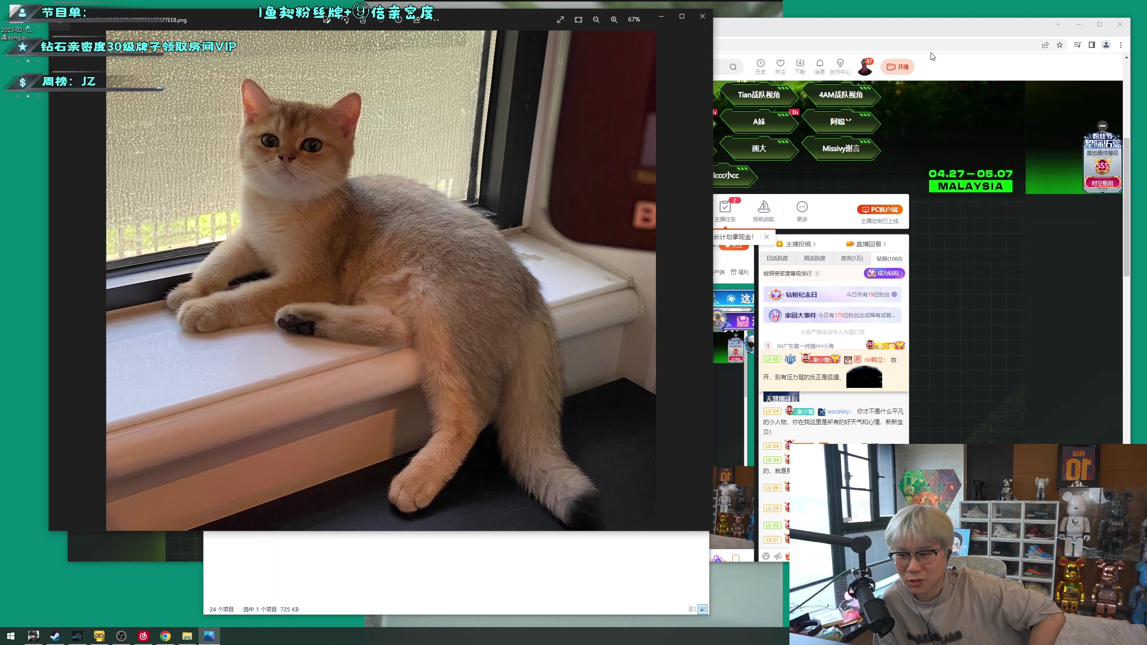Viewport: 1147px width, 645px height.
Task: Open the 主播任务 task icon
Action: (725, 211)
